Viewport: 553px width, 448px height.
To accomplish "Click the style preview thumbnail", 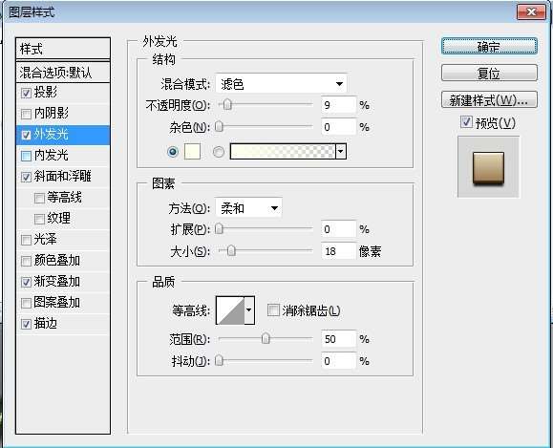I will (x=488, y=167).
